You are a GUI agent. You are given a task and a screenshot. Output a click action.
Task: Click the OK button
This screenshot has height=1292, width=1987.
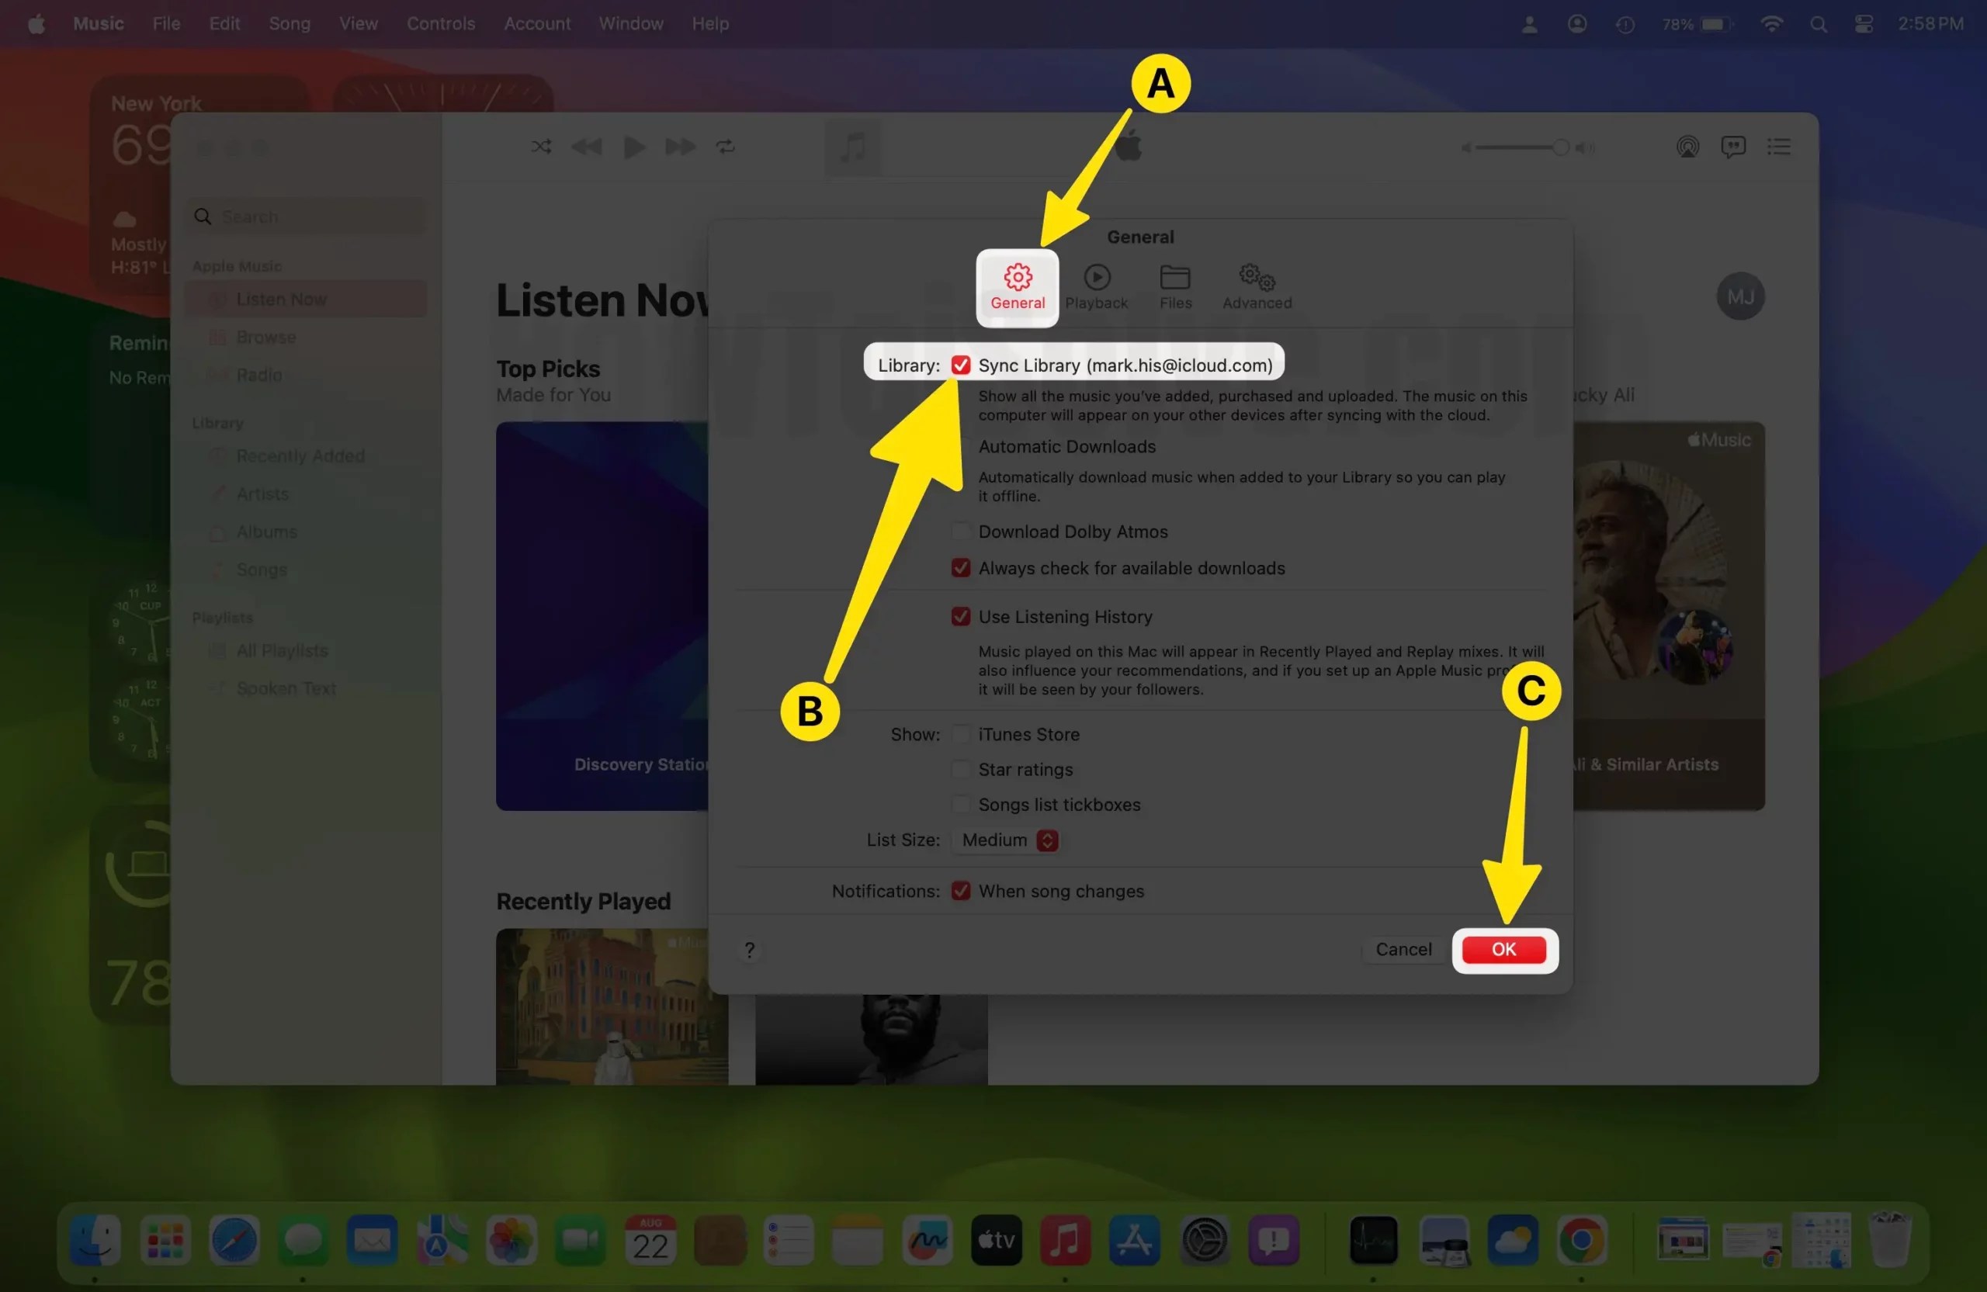click(x=1503, y=949)
